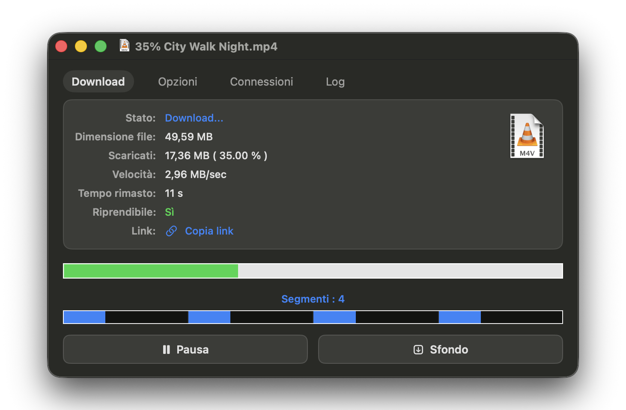Click the Tempo rimasto: label
Viewport: 626px width, 410px height.
(117, 193)
